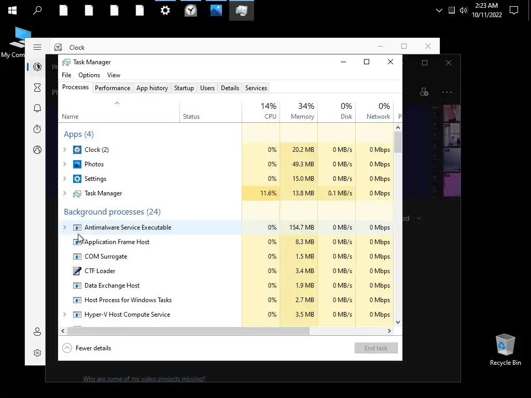Click the network tray icon

(x=452, y=10)
